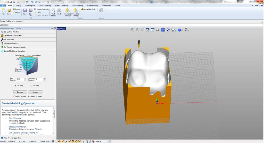Viewport: 264px width, 143px height.
Task: Click the rotate view icon
Action: point(158,30)
